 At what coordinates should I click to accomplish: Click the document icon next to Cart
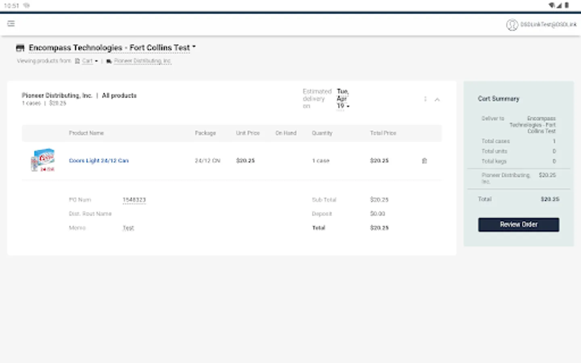(x=77, y=61)
